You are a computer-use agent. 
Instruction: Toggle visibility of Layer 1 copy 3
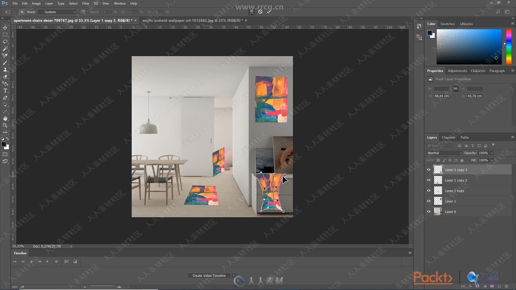429,170
